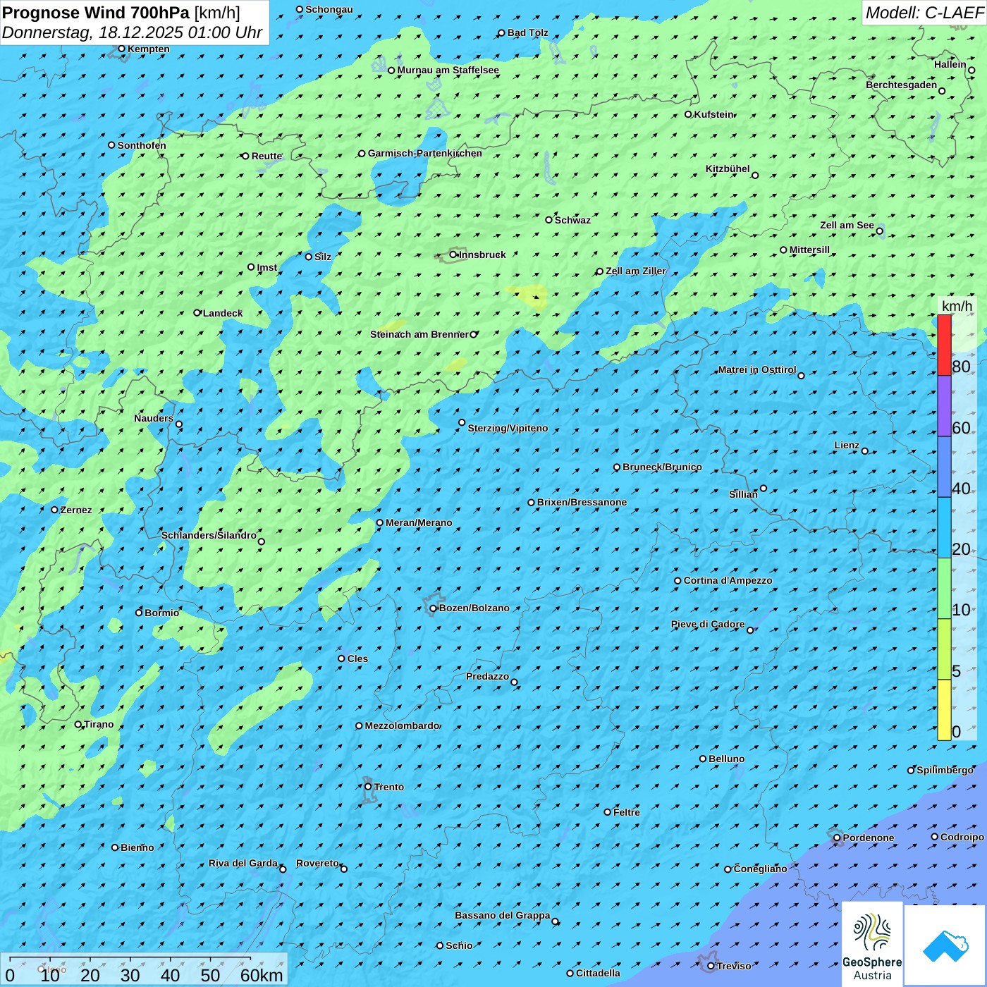Click the Garmisch-Partenkirchen label
This screenshot has width=987, height=987.
point(425,153)
